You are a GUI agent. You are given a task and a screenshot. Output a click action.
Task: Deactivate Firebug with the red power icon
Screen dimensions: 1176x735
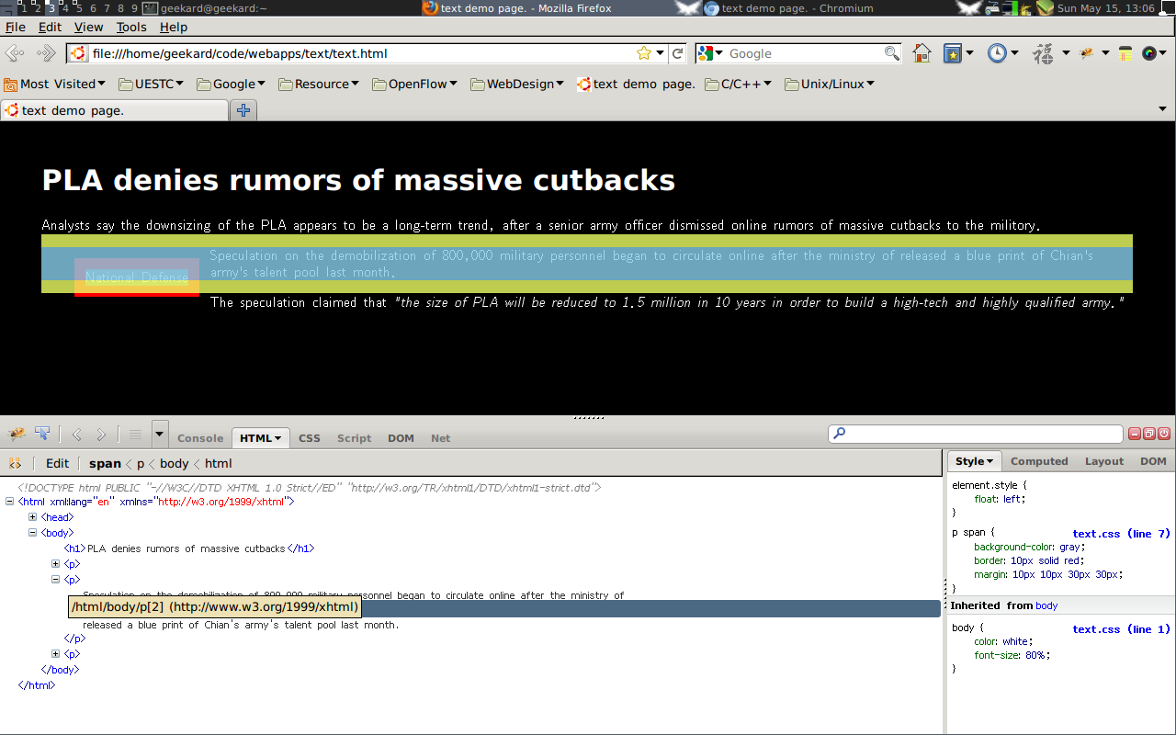(x=1164, y=434)
